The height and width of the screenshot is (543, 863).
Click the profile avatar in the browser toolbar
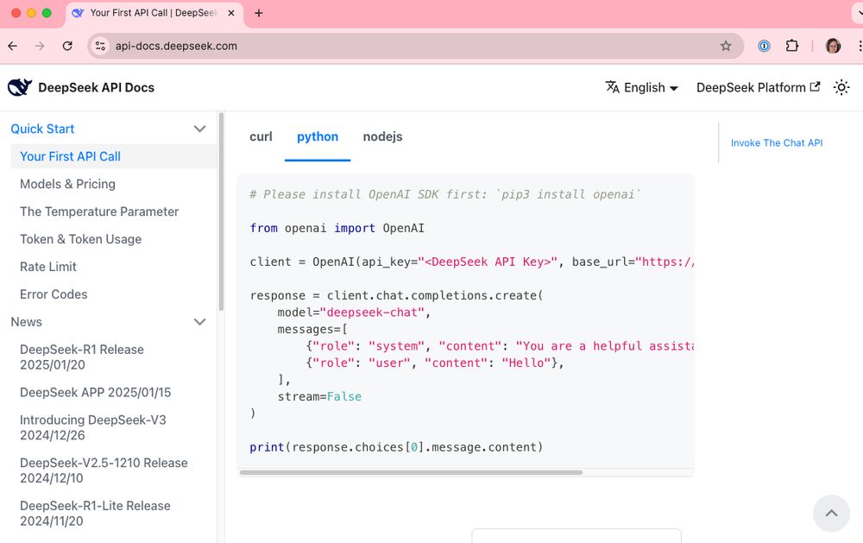[x=832, y=46]
